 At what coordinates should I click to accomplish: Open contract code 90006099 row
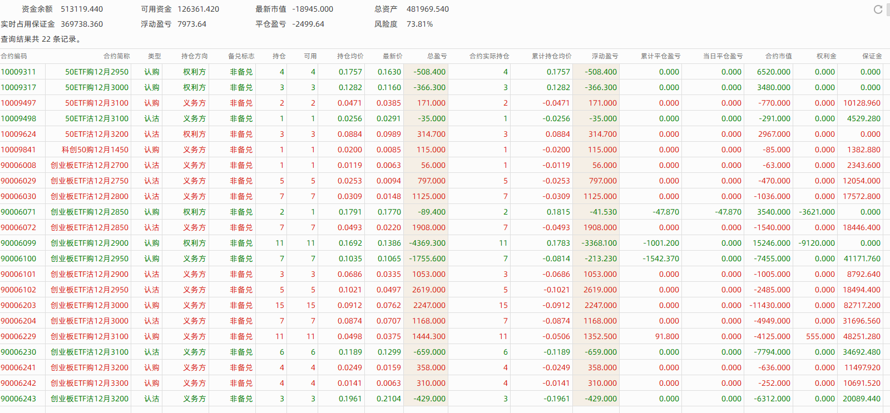pos(18,243)
